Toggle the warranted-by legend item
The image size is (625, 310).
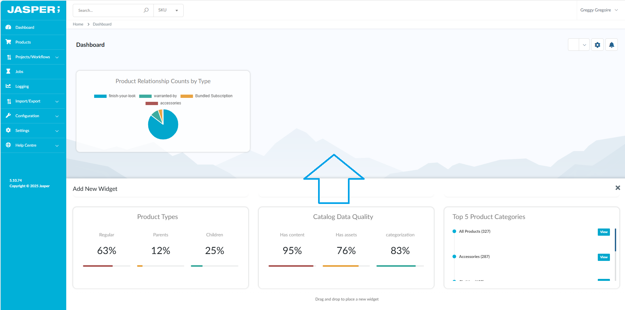[158, 96]
